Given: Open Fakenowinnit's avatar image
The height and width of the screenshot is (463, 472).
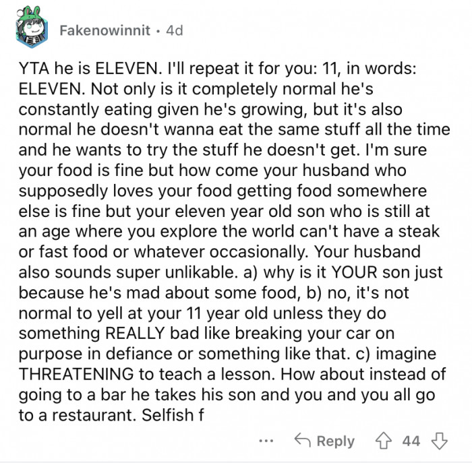Looking at the screenshot, I should point(30,30).
